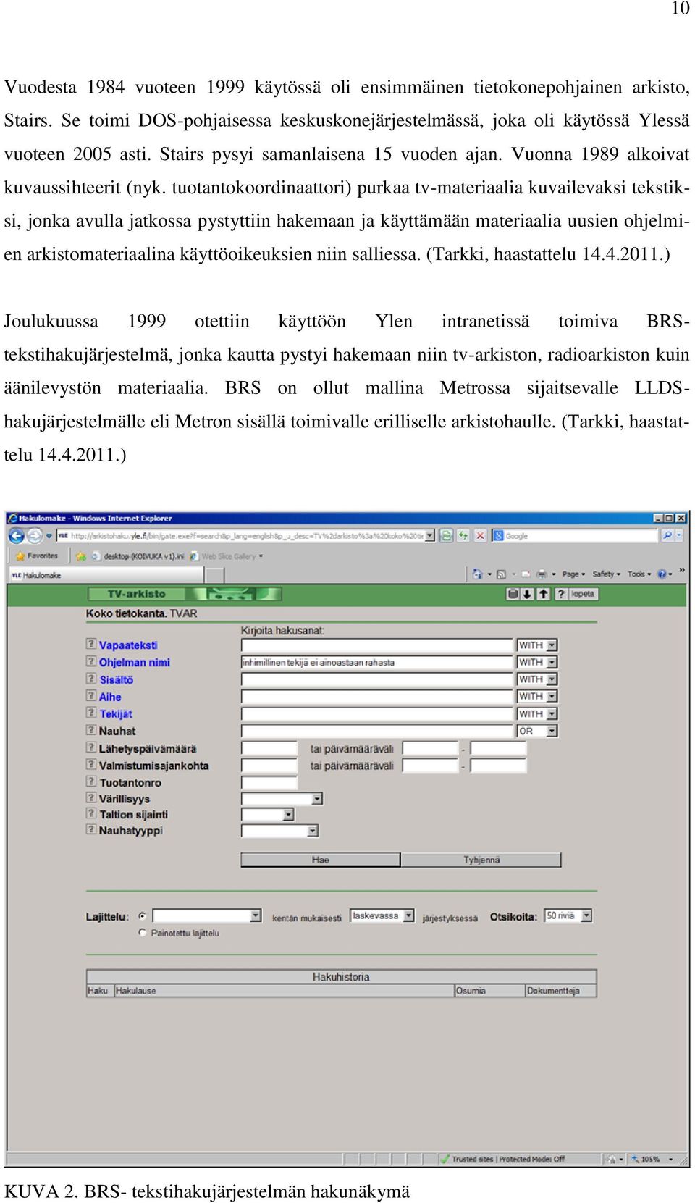Open the 50 riviä Otsikoita dropdown
This screenshot has height=1203, width=695.
pos(568,916)
